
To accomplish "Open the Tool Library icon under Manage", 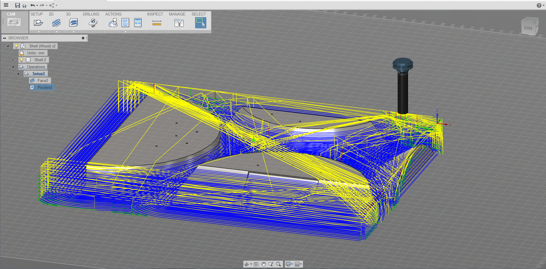I will click(x=179, y=23).
